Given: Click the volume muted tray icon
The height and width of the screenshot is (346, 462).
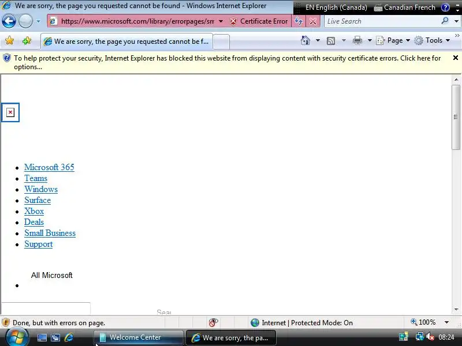Looking at the screenshot, I should pos(430,337).
